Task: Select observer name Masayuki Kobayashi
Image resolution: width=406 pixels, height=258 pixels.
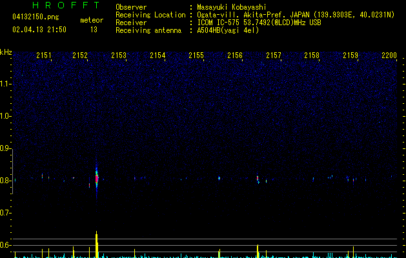Action: pos(232,7)
